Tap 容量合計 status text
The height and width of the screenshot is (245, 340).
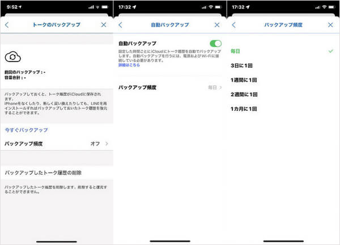coord(15,78)
